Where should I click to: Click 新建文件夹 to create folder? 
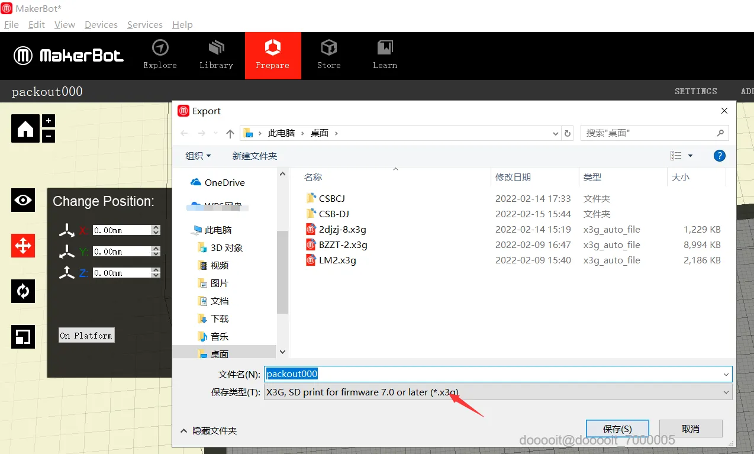click(254, 156)
